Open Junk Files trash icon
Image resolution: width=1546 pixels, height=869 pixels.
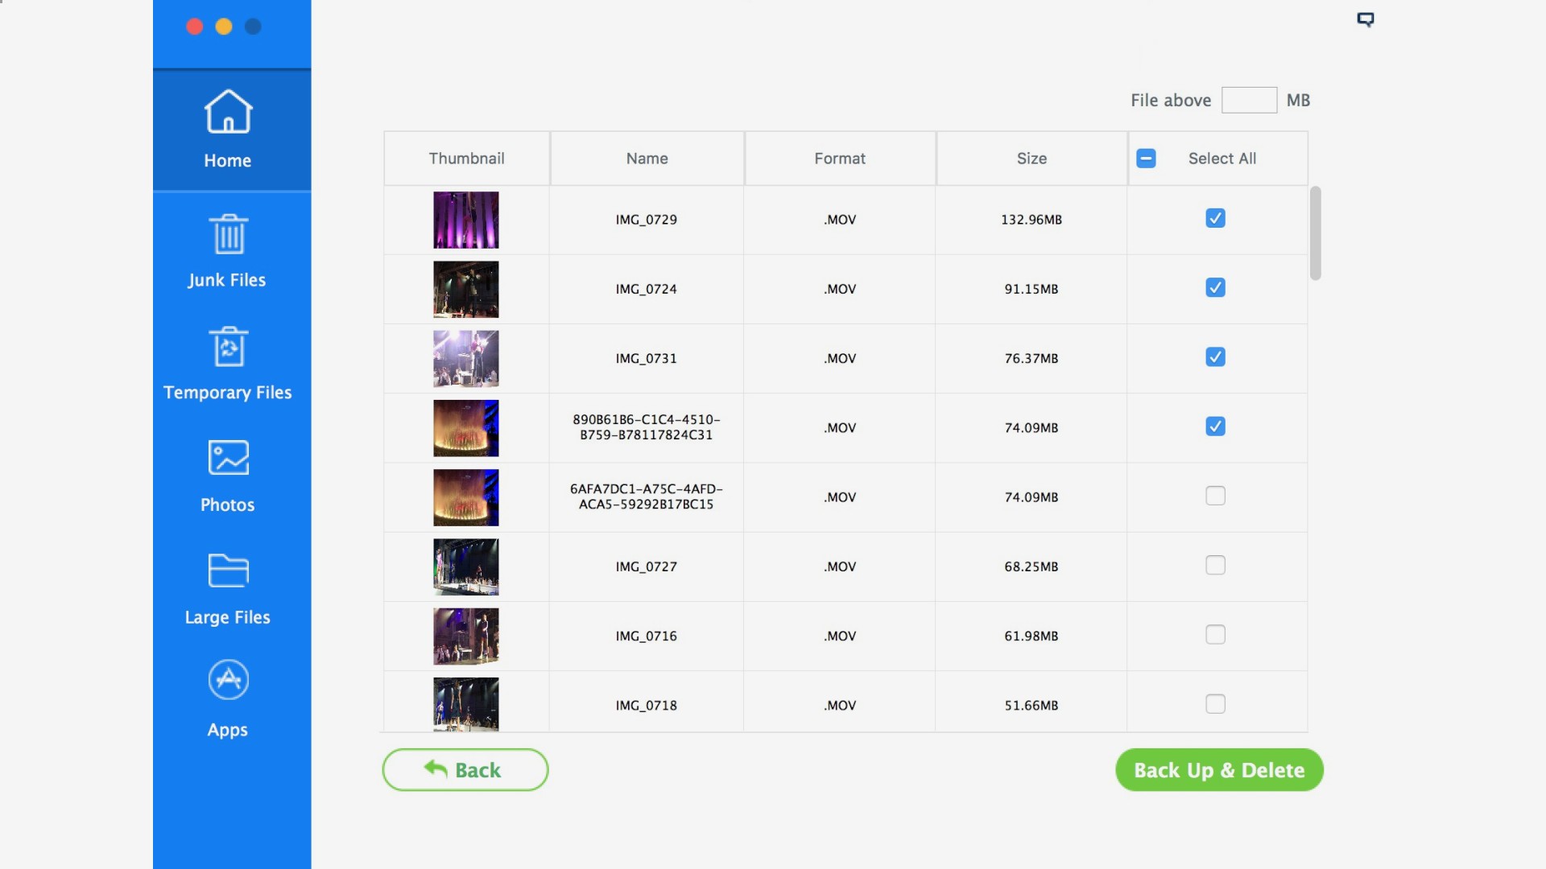[229, 234]
